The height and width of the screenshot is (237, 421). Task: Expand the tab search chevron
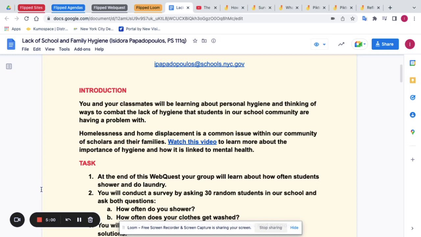[x=414, y=8]
